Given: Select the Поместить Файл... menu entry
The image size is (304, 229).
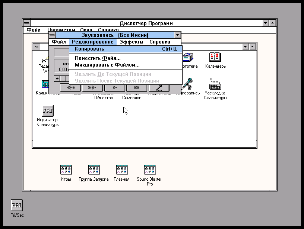Looking at the screenshot, I should coord(98,58).
